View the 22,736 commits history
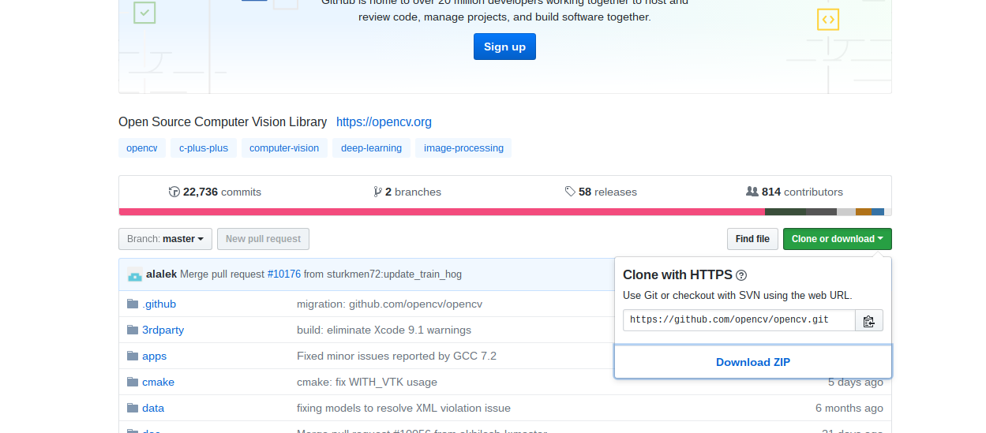 pyautogui.click(x=215, y=192)
